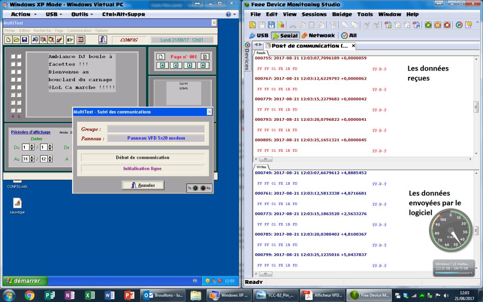483x302 pixels.
Task: Tick the F checkbox beside 'facettes !!!'
Action: point(13,64)
